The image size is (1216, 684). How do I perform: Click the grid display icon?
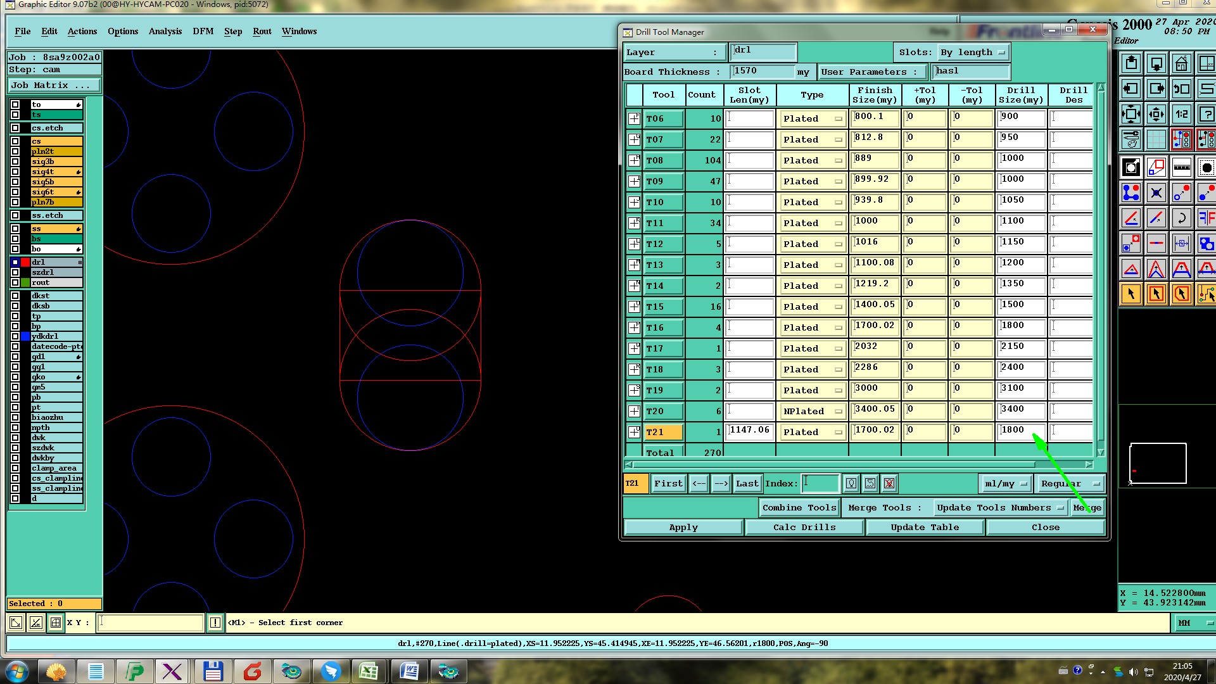tap(1156, 139)
